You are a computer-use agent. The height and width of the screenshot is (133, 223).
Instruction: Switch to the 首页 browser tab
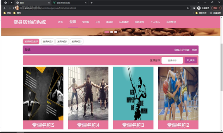tap(33, 3)
